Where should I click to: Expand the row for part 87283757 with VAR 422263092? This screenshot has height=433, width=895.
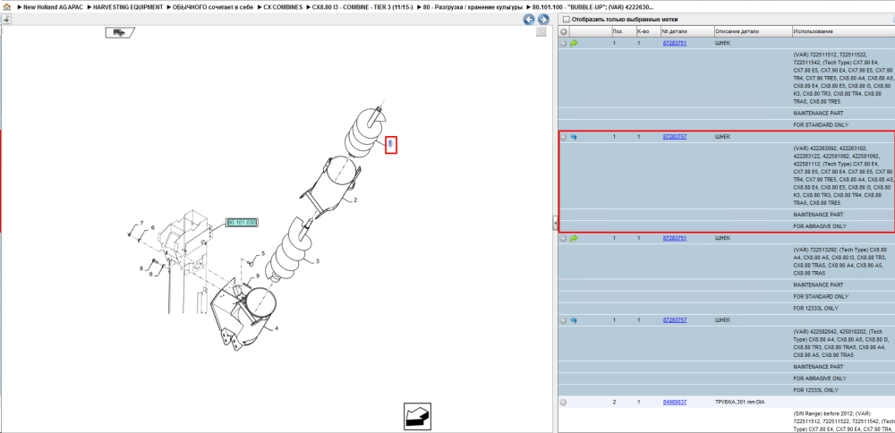click(x=563, y=137)
